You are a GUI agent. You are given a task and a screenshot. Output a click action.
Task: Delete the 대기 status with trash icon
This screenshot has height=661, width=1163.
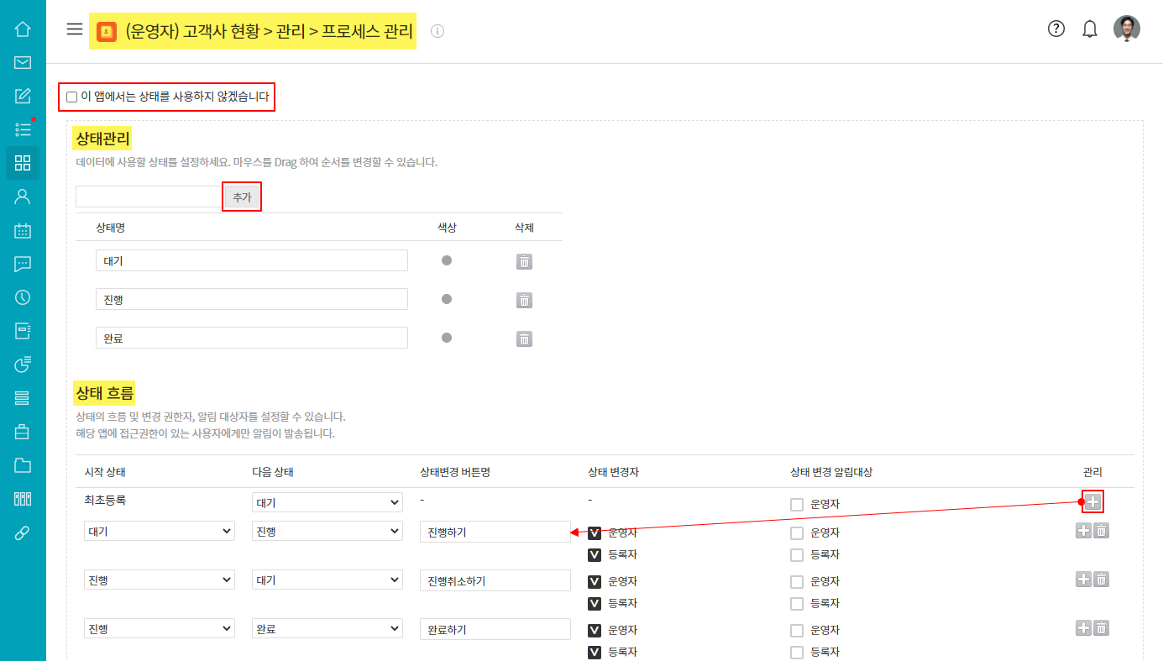click(x=524, y=261)
